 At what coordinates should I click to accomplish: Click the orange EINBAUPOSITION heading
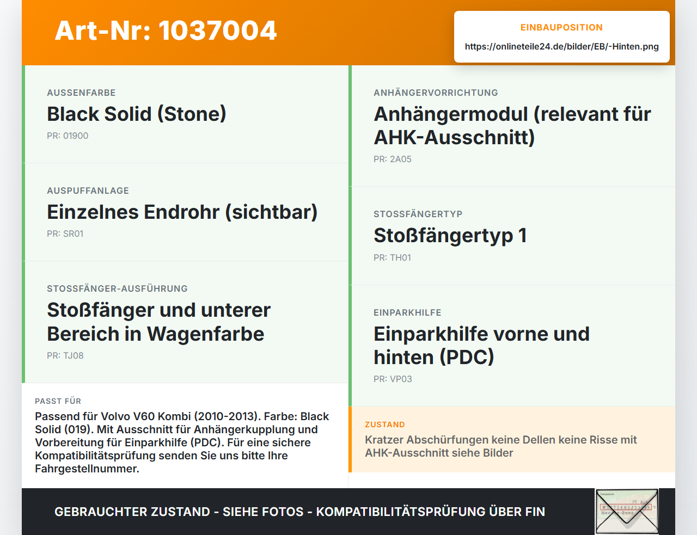coord(561,28)
